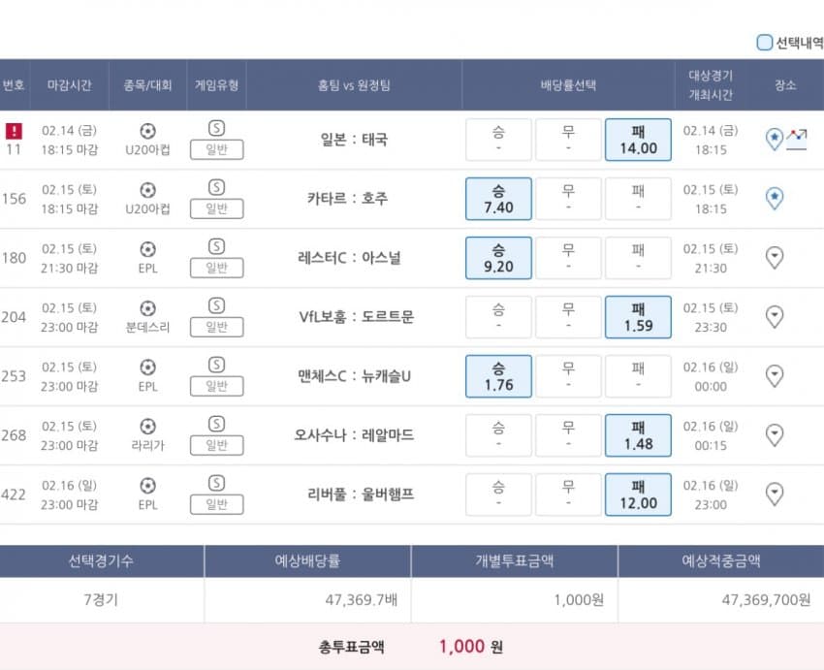Click the soccer ball icon for 라리가 match
The width and height of the screenshot is (824, 670).
click(147, 427)
